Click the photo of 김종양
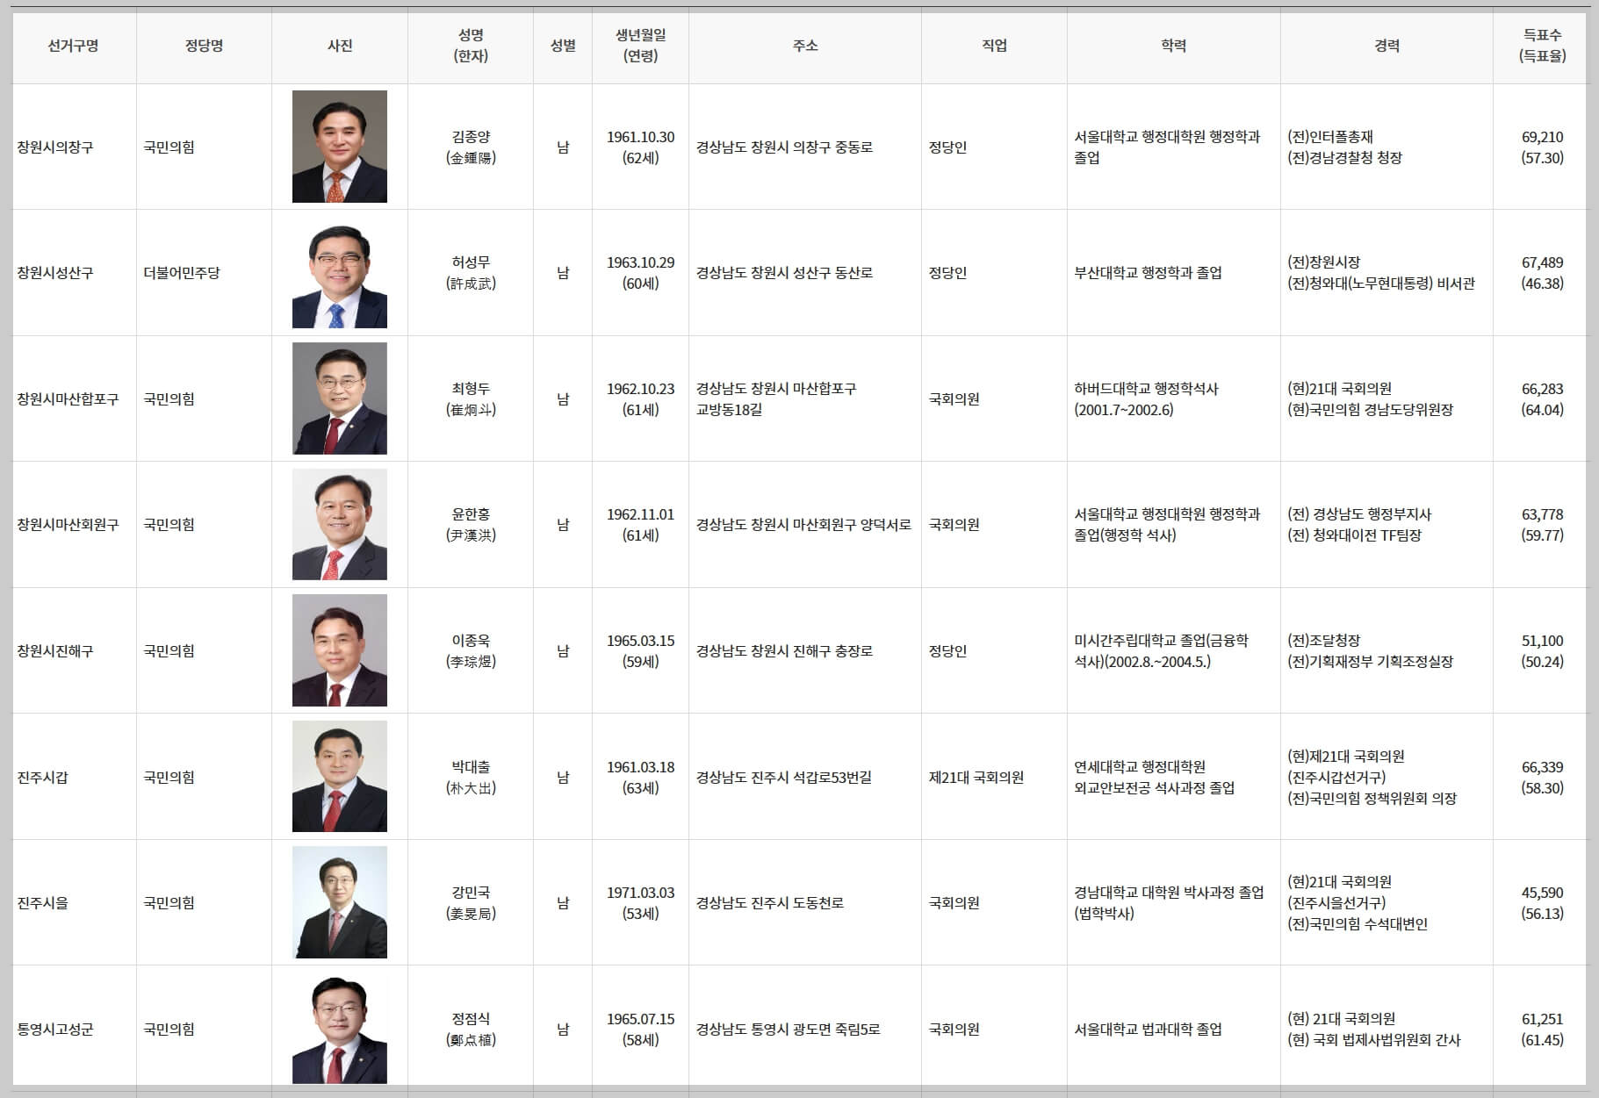The width and height of the screenshot is (1599, 1098). click(340, 147)
